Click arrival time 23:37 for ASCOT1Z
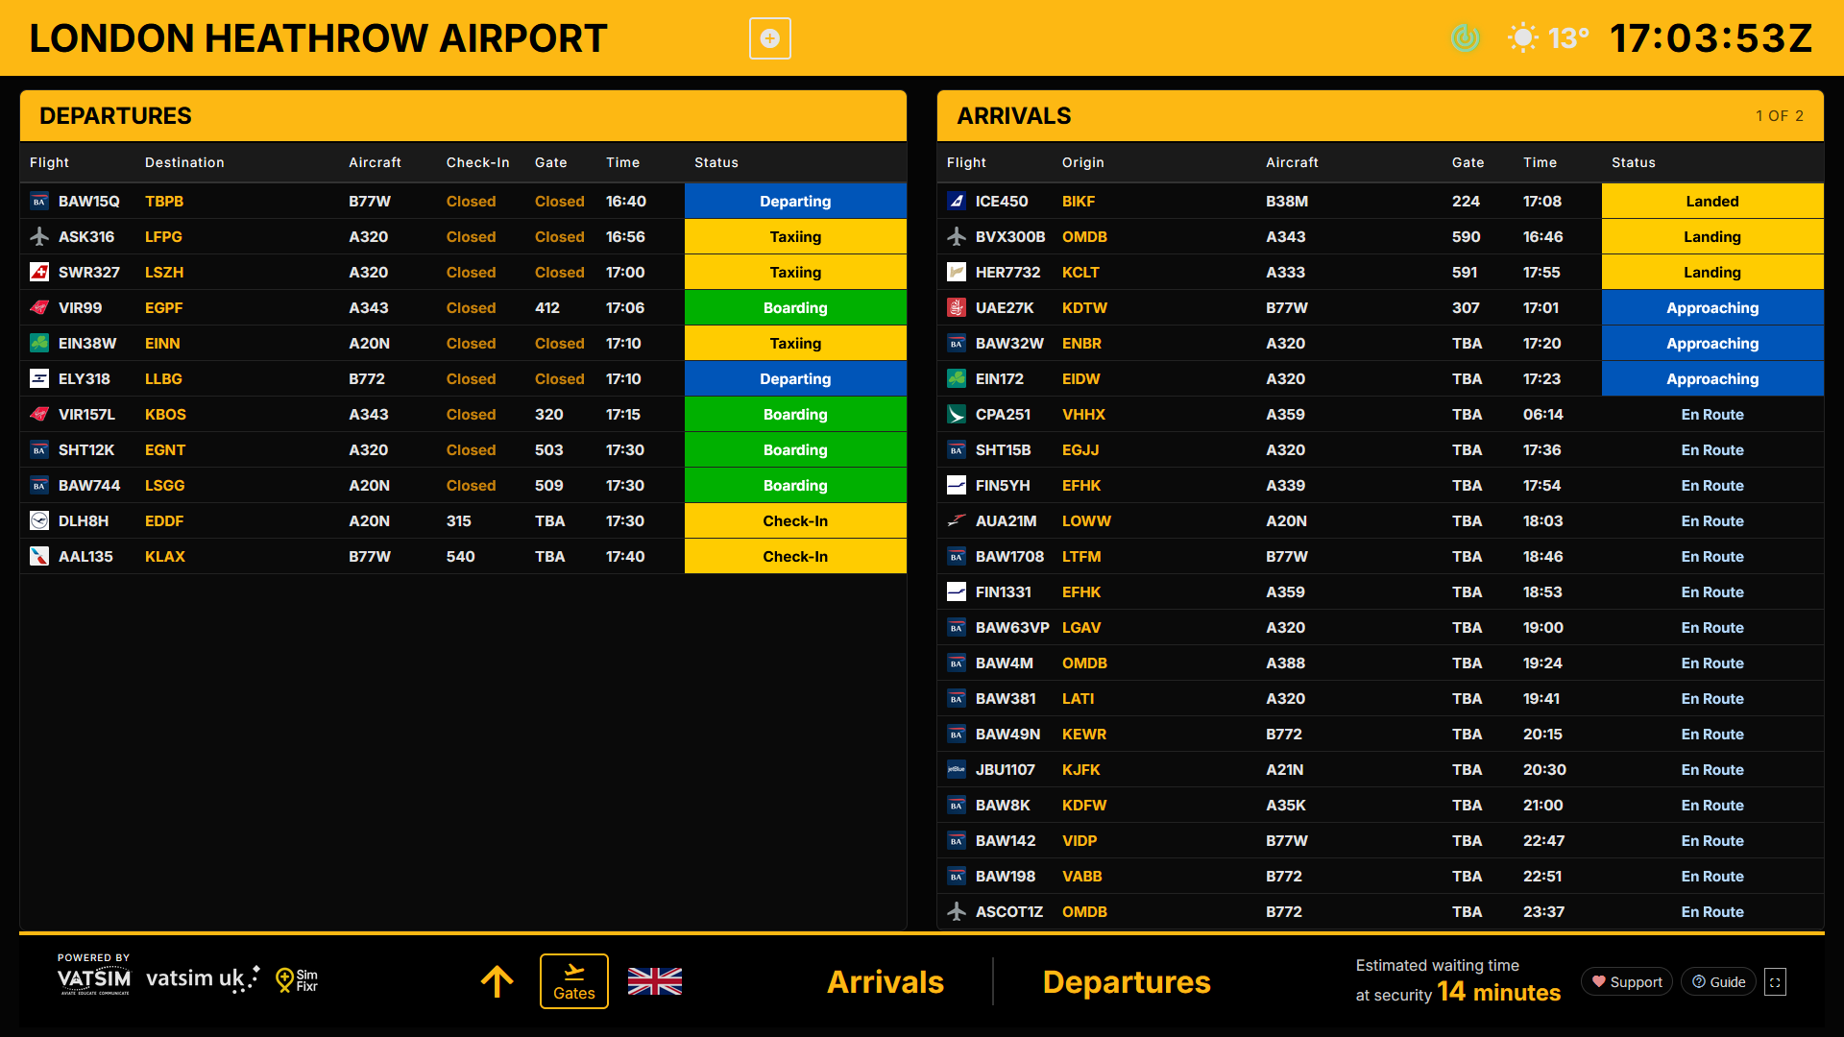The width and height of the screenshot is (1844, 1037). [1543, 912]
